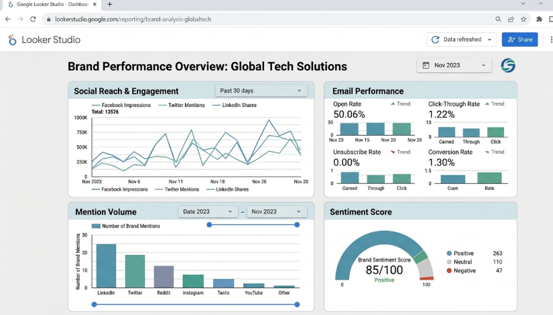Click the Unsubscribe Rate red trend arrow
Screen dimensions: 553x315
click(393, 152)
